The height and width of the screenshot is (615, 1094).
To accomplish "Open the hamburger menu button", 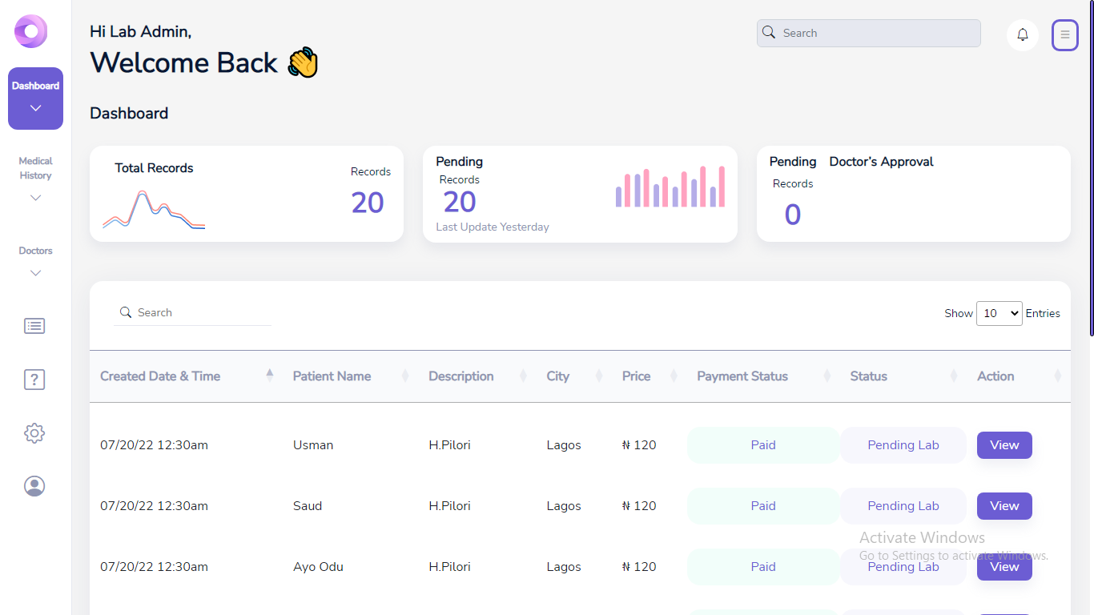I will [x=1064, y=34].
